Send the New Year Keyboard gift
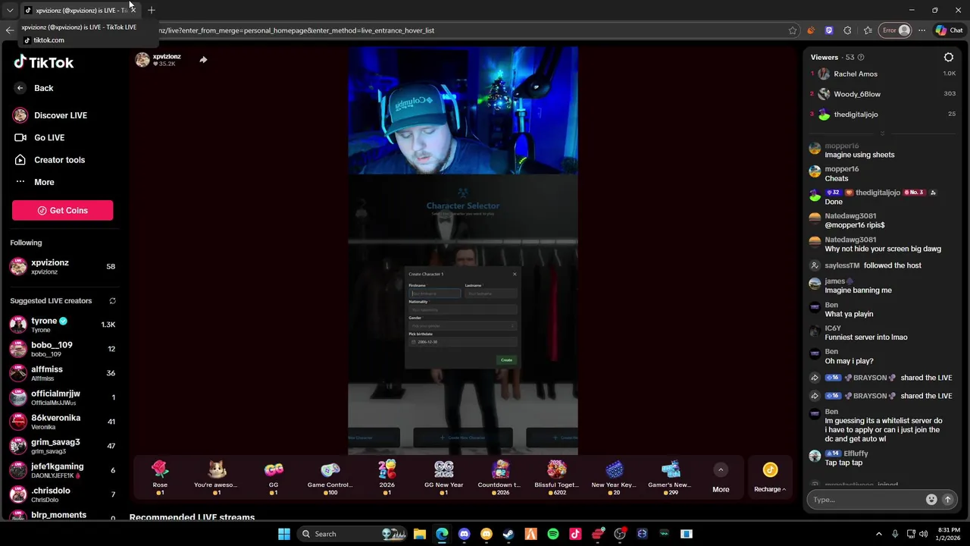Viewport: 970px width, 546px height. pyautogui.click(x=614, y=477)
